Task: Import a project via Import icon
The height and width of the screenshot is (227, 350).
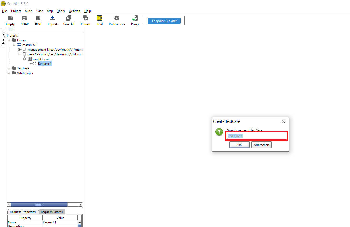Action: pos(52,20)
